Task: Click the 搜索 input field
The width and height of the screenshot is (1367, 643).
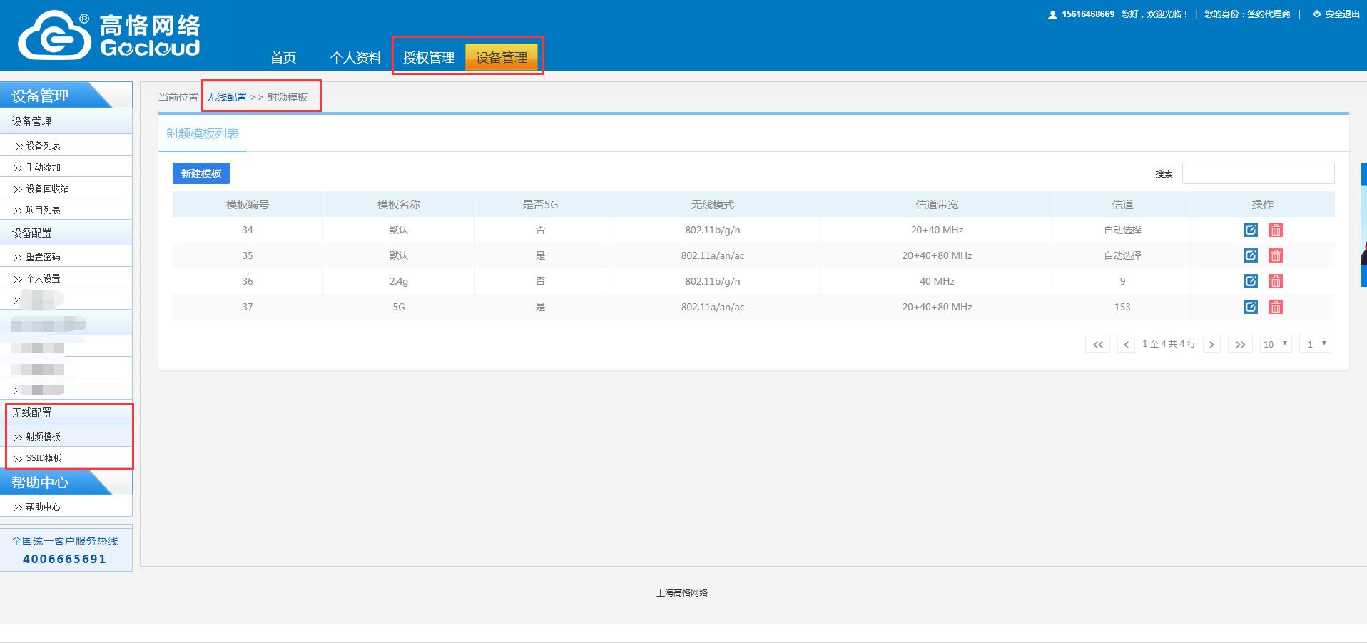Action: click(x=1258, y=173)
